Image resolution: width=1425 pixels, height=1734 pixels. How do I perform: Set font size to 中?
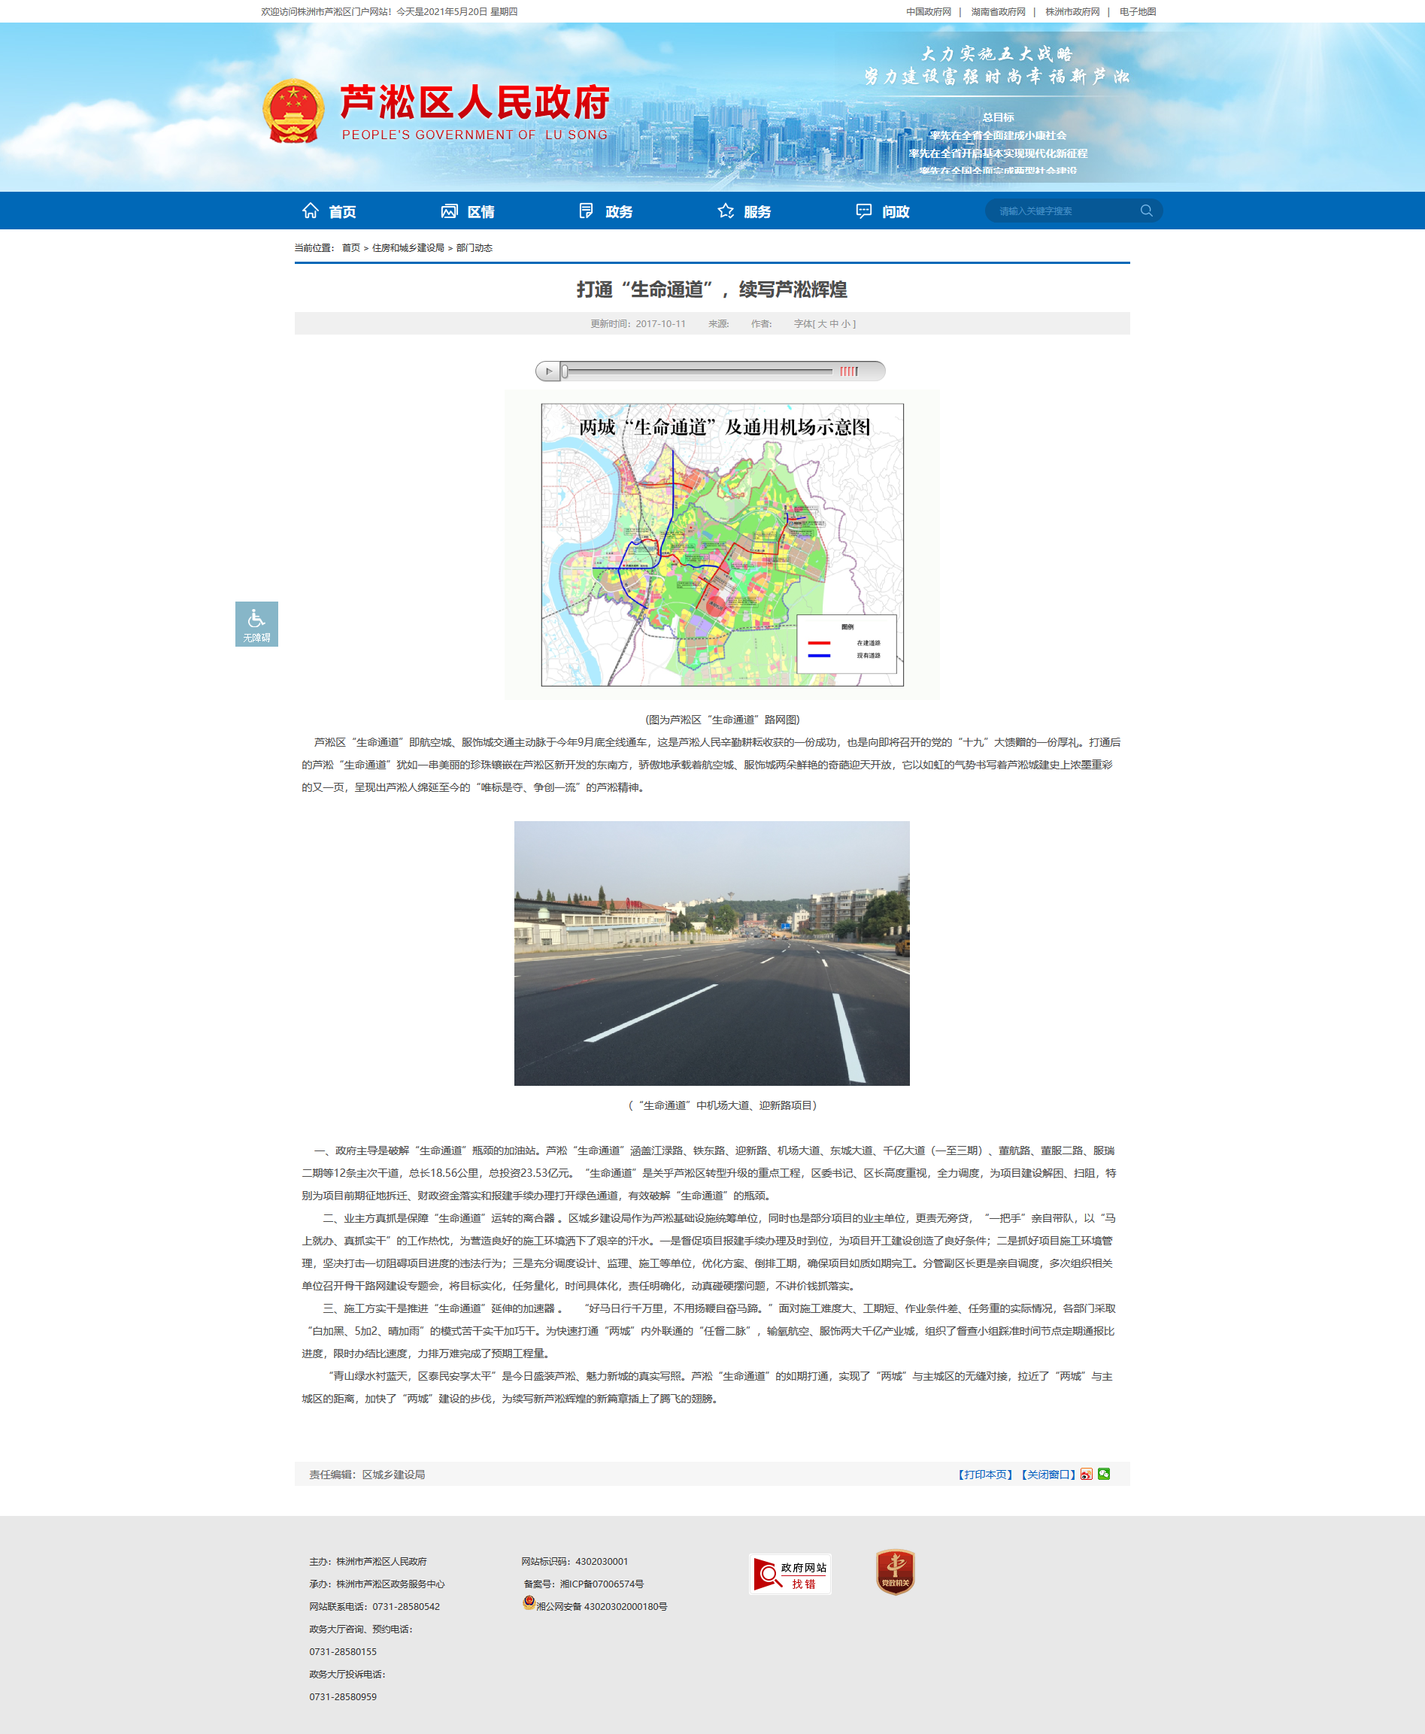pos(834,323)
